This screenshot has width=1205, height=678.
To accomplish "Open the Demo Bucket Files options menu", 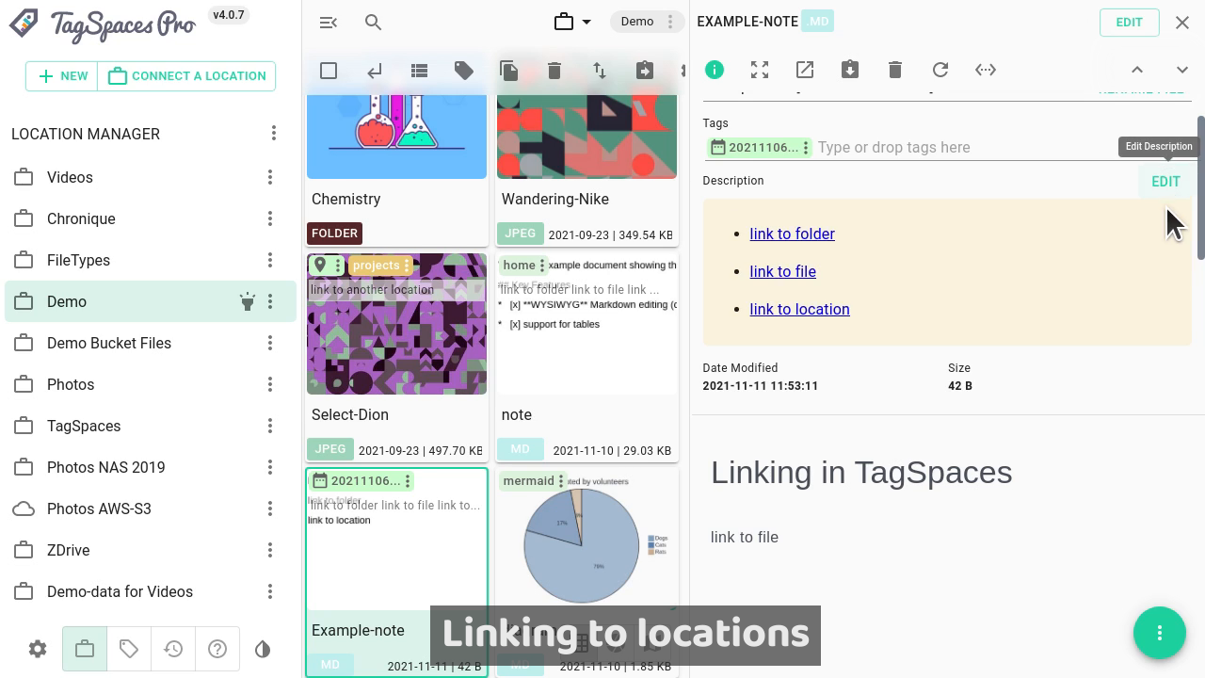I will (270, 343).
